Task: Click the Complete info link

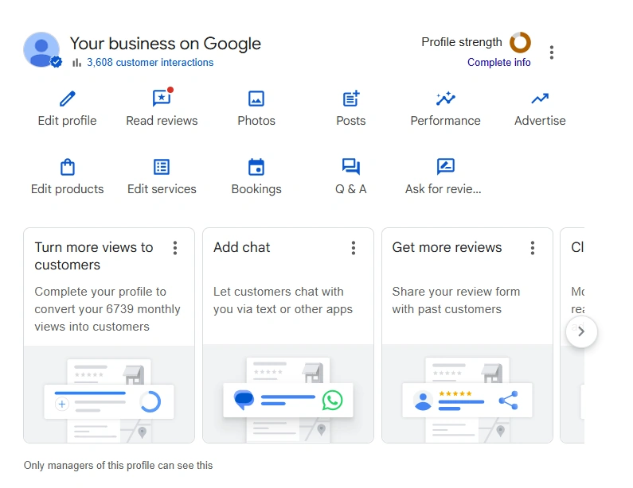Action: (x=499, y=63)
